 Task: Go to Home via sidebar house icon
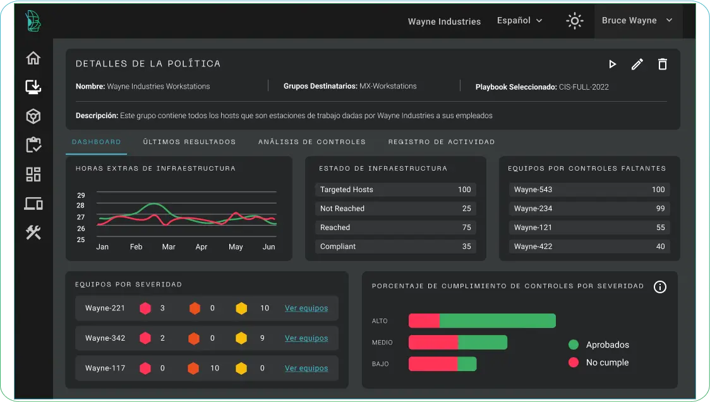coord(33,58)
